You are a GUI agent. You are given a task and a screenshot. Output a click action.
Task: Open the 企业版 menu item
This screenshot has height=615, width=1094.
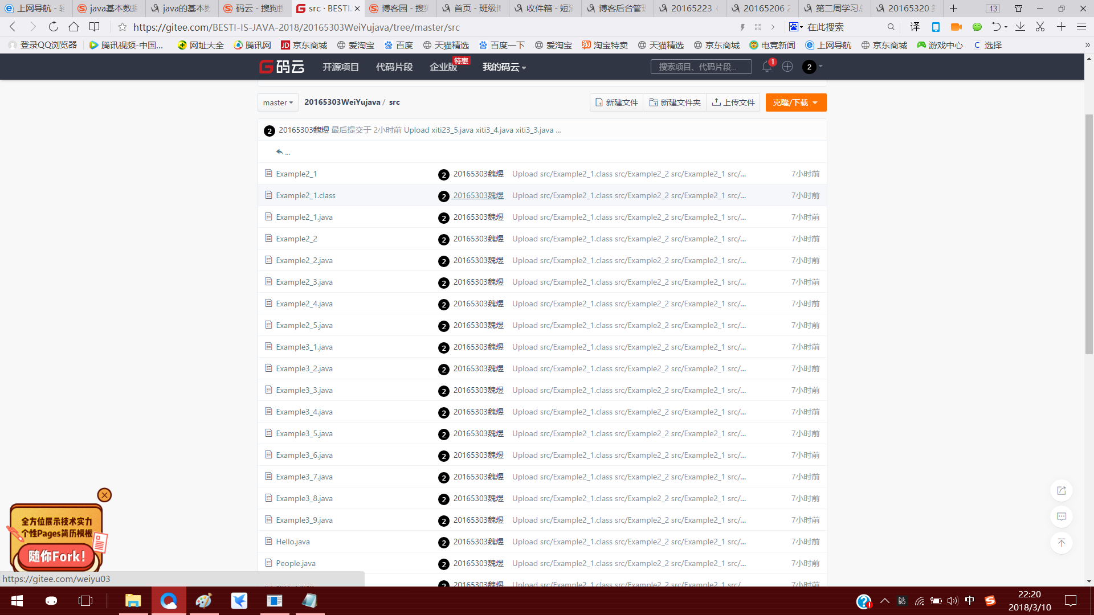pos(443,67)
